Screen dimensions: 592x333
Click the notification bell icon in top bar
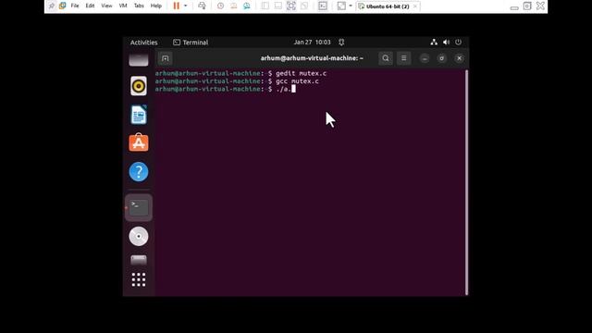tap(341, 42)
